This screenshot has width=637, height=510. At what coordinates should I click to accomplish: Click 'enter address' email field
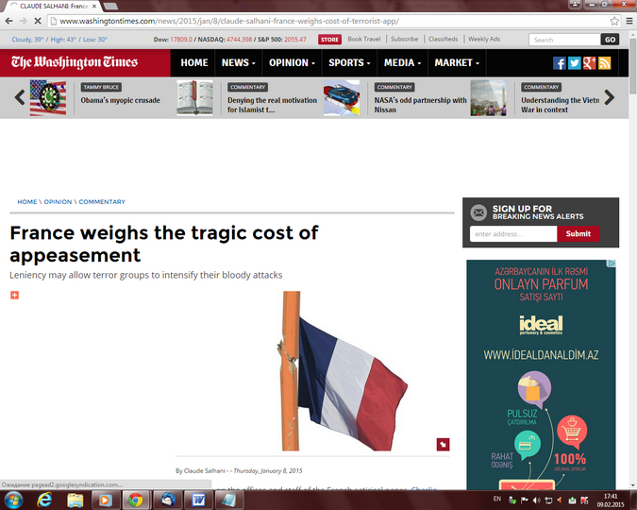513,234
